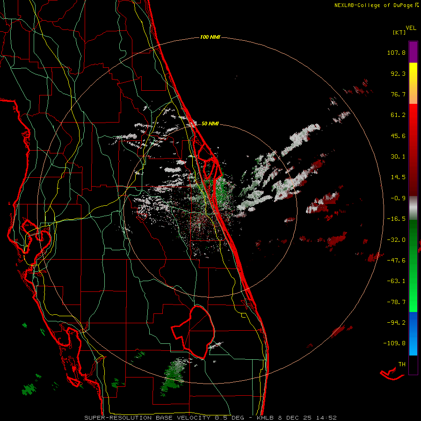
Task: Click the -63.1 velocity scale value
Action: click(x=396, y=281)
